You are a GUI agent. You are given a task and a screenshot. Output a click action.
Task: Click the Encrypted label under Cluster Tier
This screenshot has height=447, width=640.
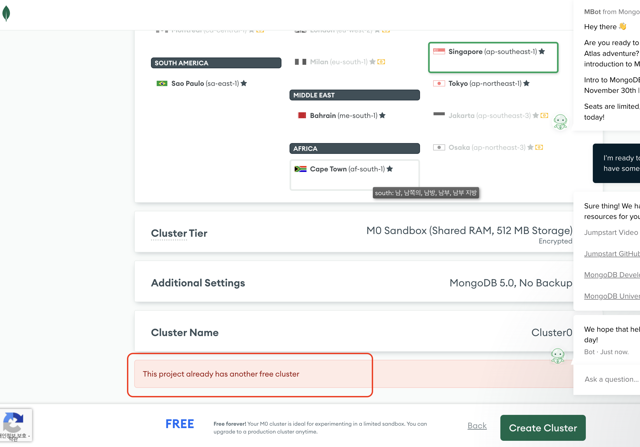pyautogui.click(x=555, y=241)
